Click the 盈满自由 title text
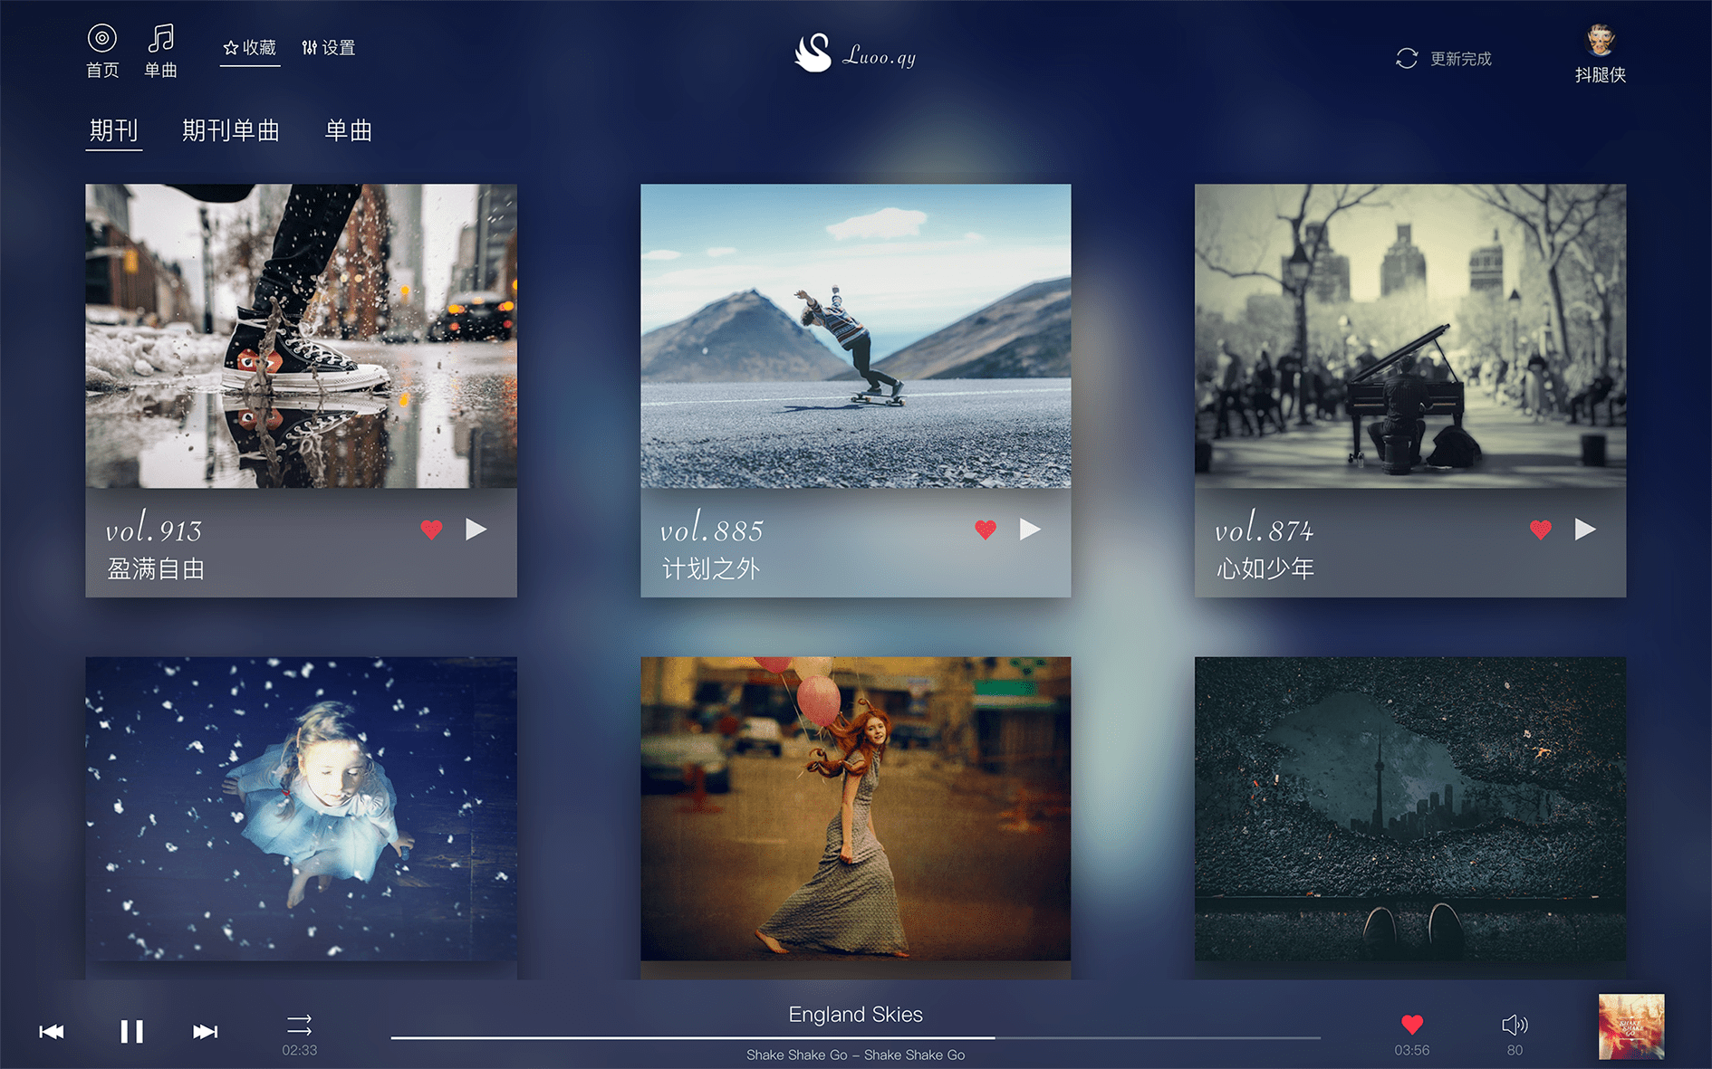This screenshot has width=1712, height=1069. pyautogui.click(x=156, y=568)
